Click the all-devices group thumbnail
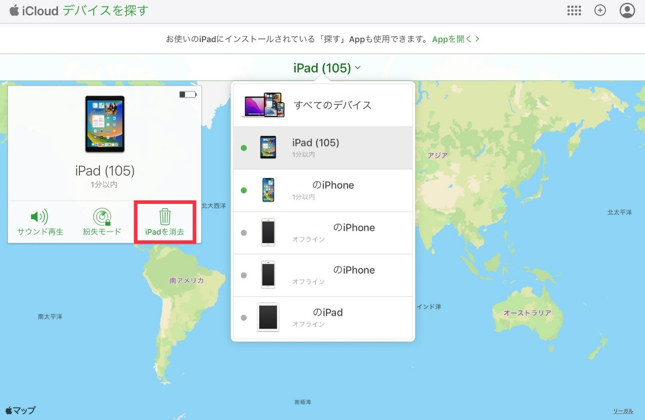The height and width of the screenshot is (420, 645). pyautogui.click(x=263, y=105)
